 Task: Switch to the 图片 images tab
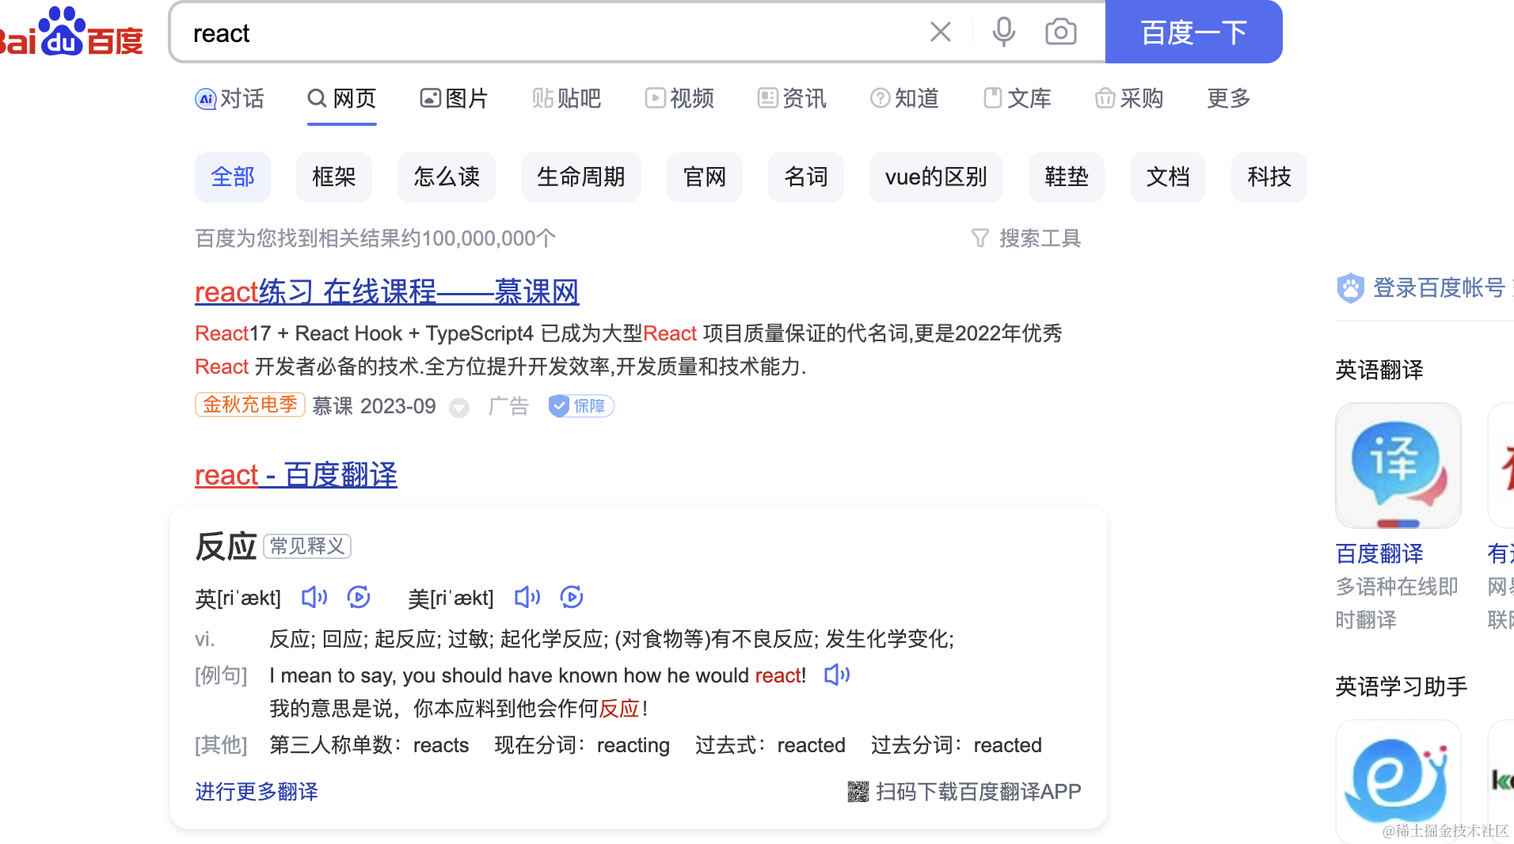454,99
